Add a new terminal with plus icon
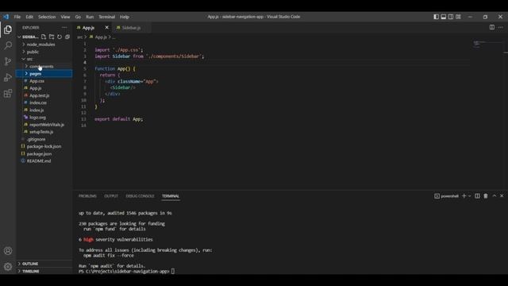This screenshot has width=508, height=286. pos(464,196)
